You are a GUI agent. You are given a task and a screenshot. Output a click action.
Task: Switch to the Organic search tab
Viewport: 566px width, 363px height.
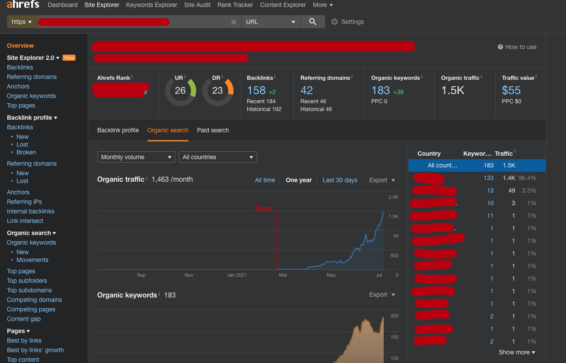pos(168,130)
